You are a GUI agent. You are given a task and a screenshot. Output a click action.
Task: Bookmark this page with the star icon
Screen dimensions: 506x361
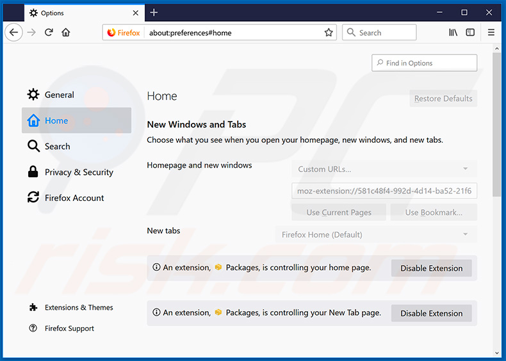pos(329,33)
